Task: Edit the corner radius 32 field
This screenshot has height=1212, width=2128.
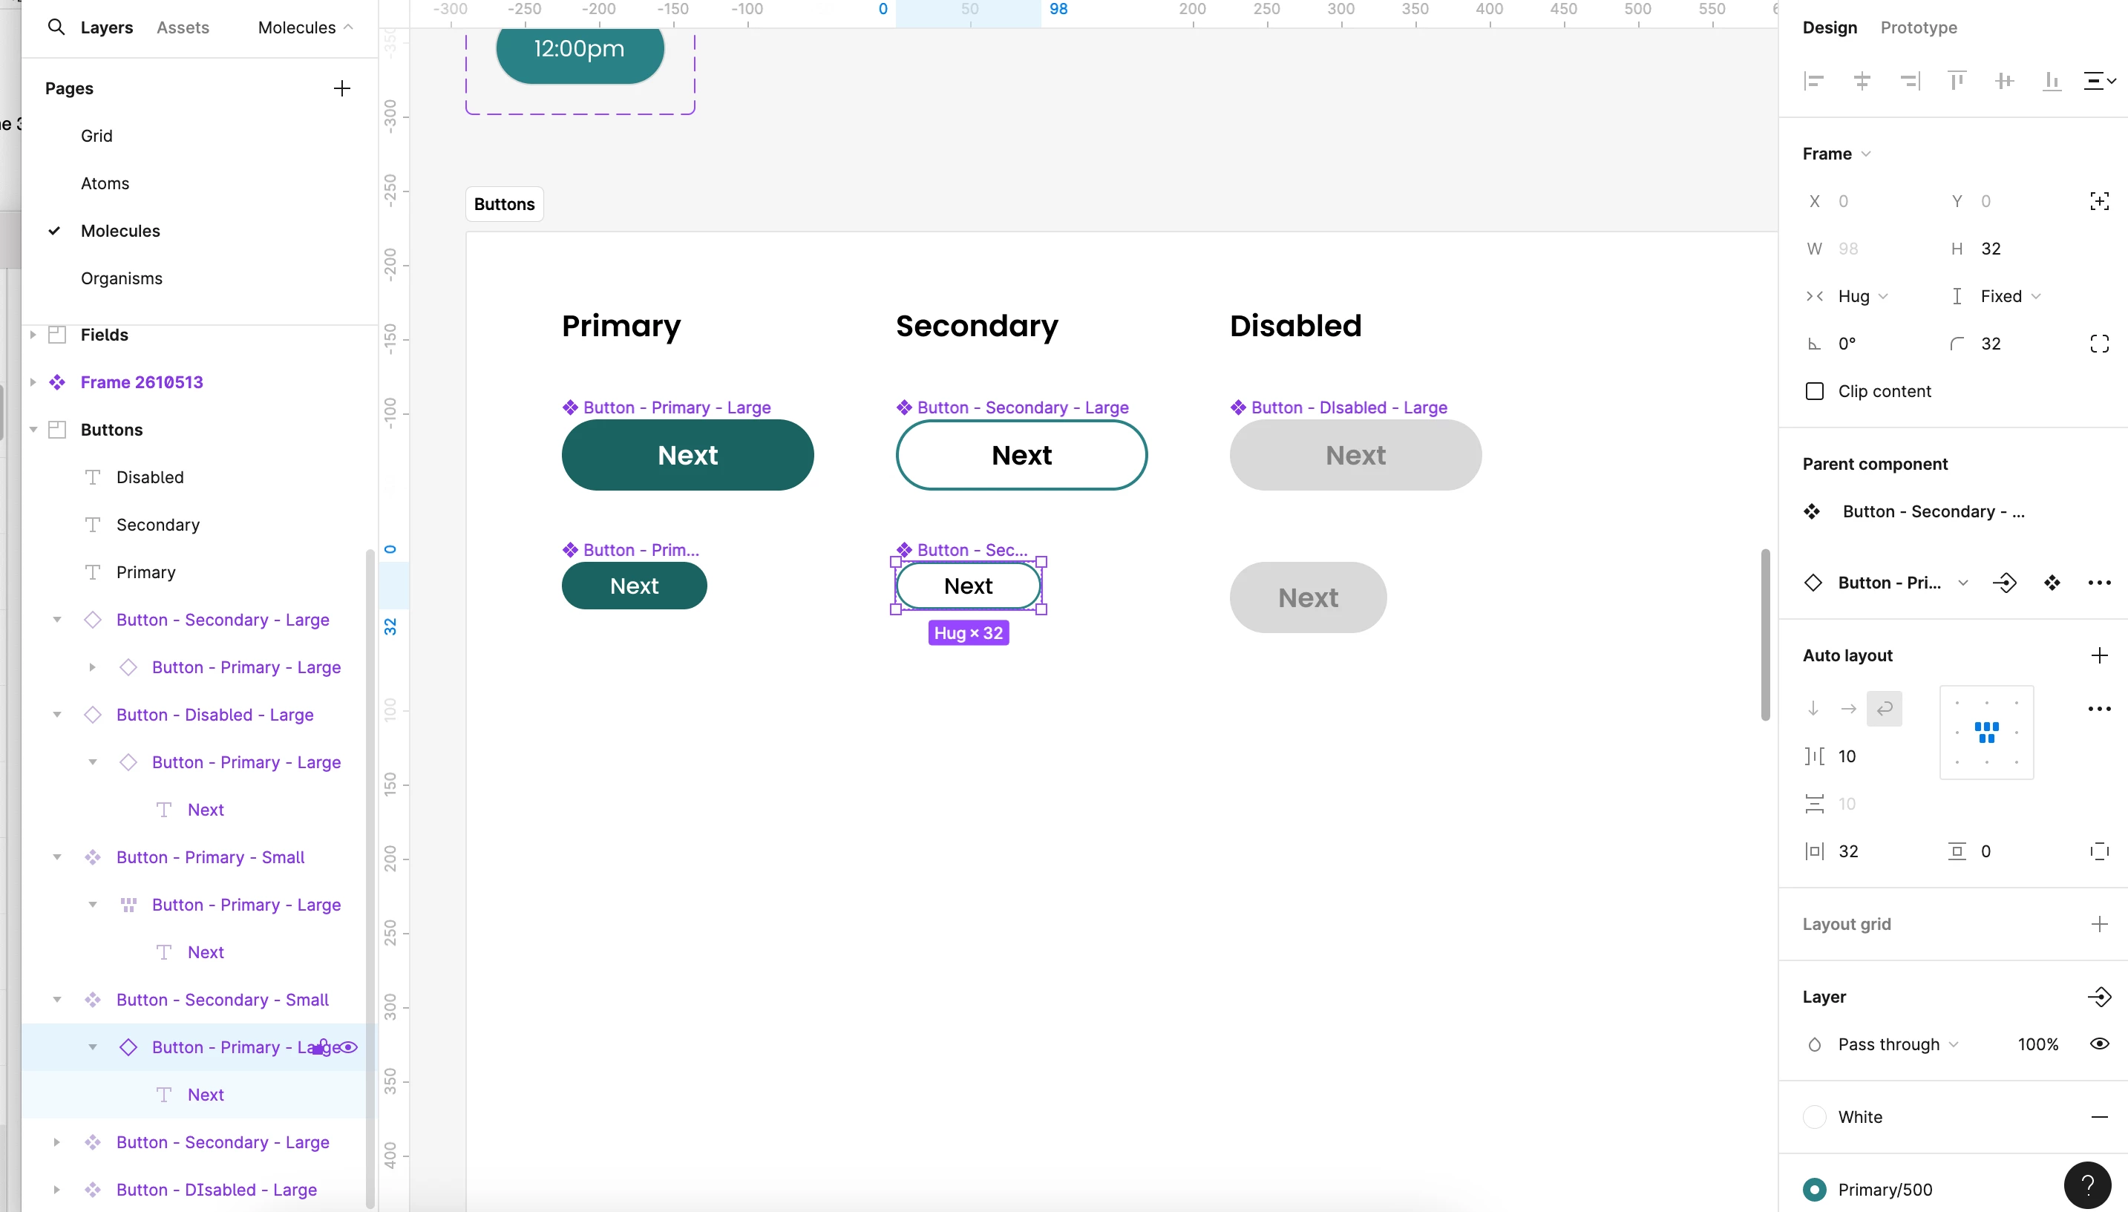Action: (1991, 344)
